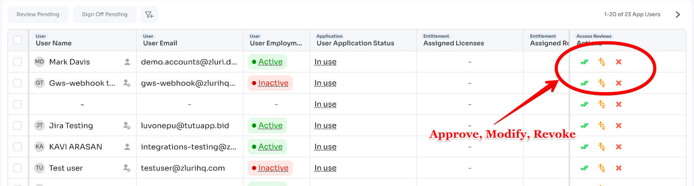Select the Jira Testing row checkbox

pyautogui.click(x=17, y=126)
